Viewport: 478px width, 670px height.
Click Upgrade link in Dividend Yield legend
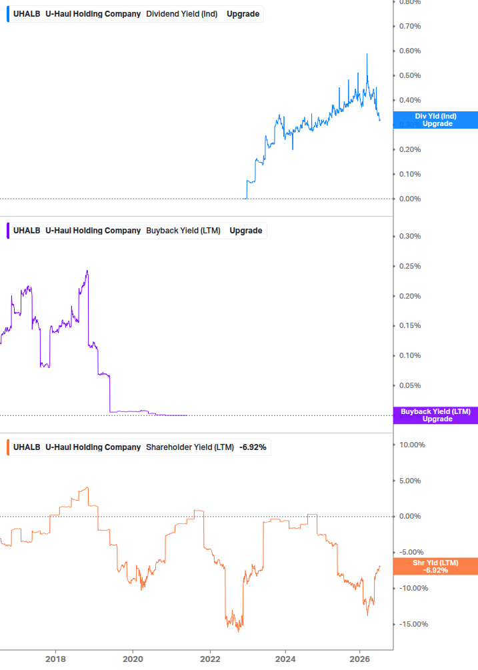pyautogui.click(x=243, y=14)
